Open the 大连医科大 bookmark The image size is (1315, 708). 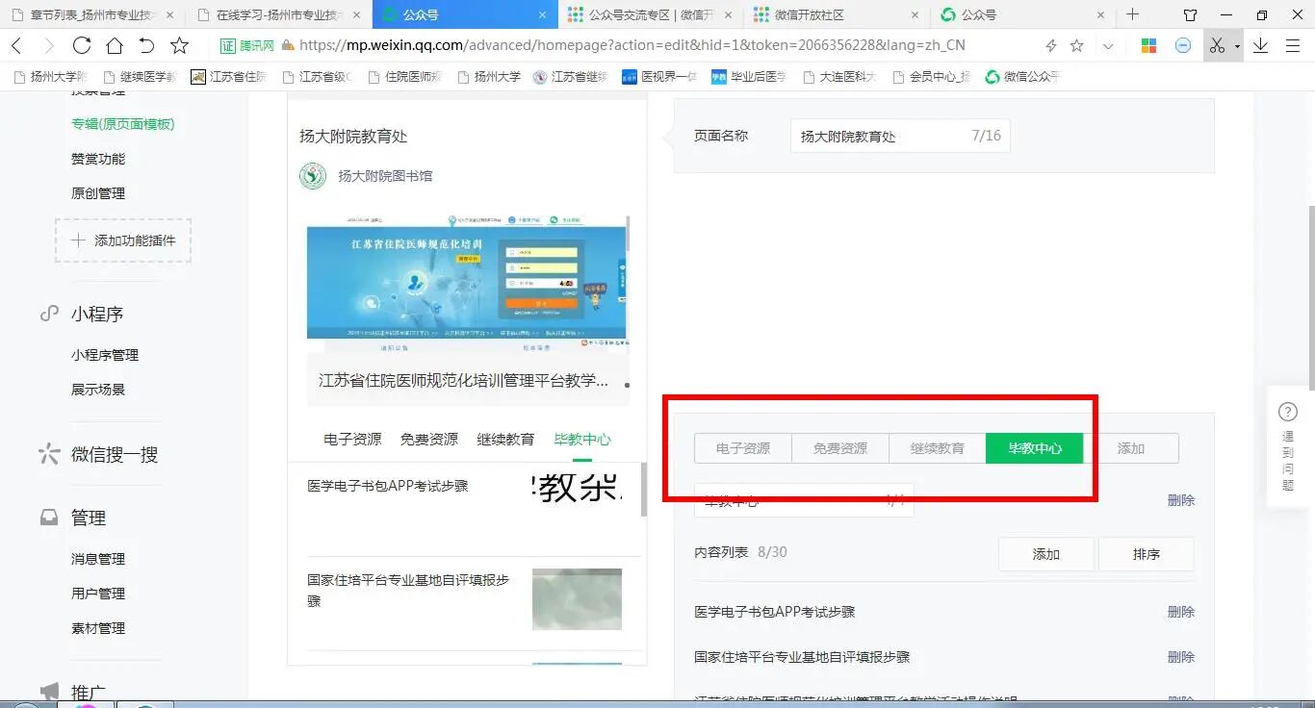839,77
